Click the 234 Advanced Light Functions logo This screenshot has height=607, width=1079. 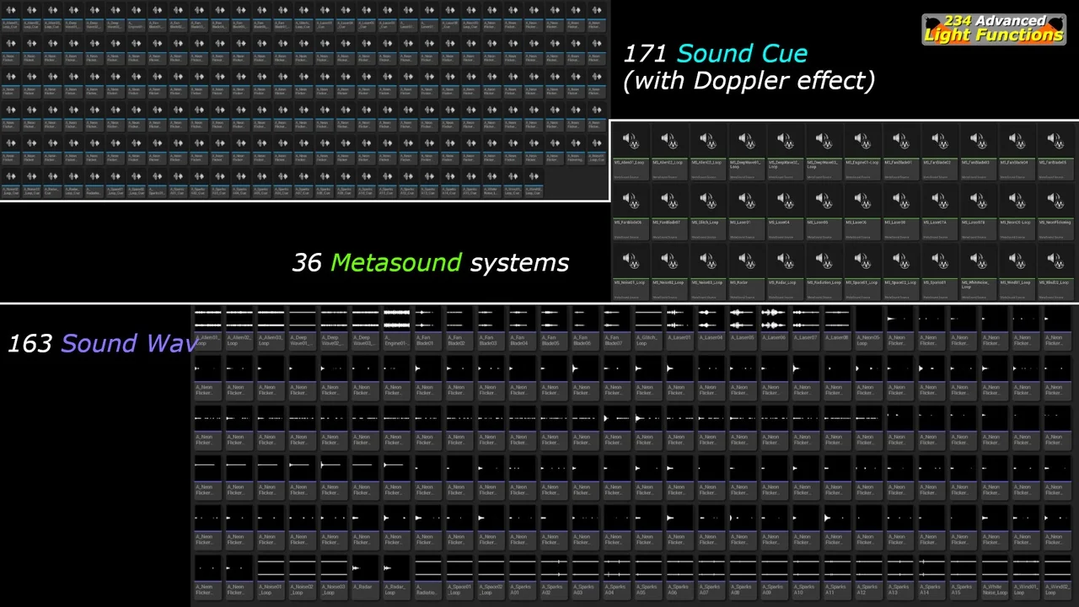click(x=994, y=29)
